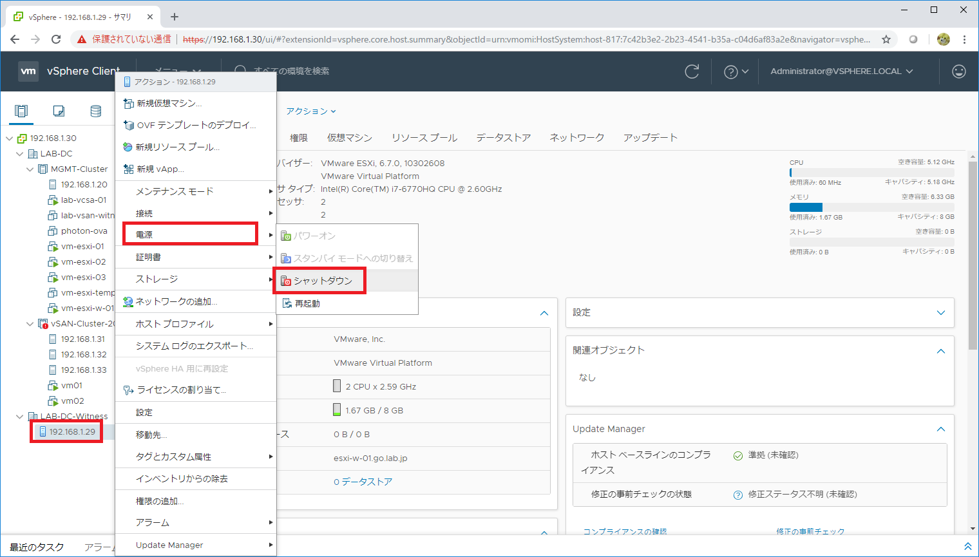Open the Hosts and Clusters inventory view icon
The height and width of the screenshot is (557, 979).
pos(21,111)
